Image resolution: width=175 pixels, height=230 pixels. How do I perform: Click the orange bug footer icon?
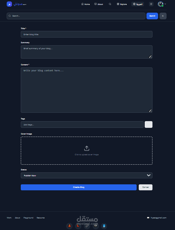69,226
